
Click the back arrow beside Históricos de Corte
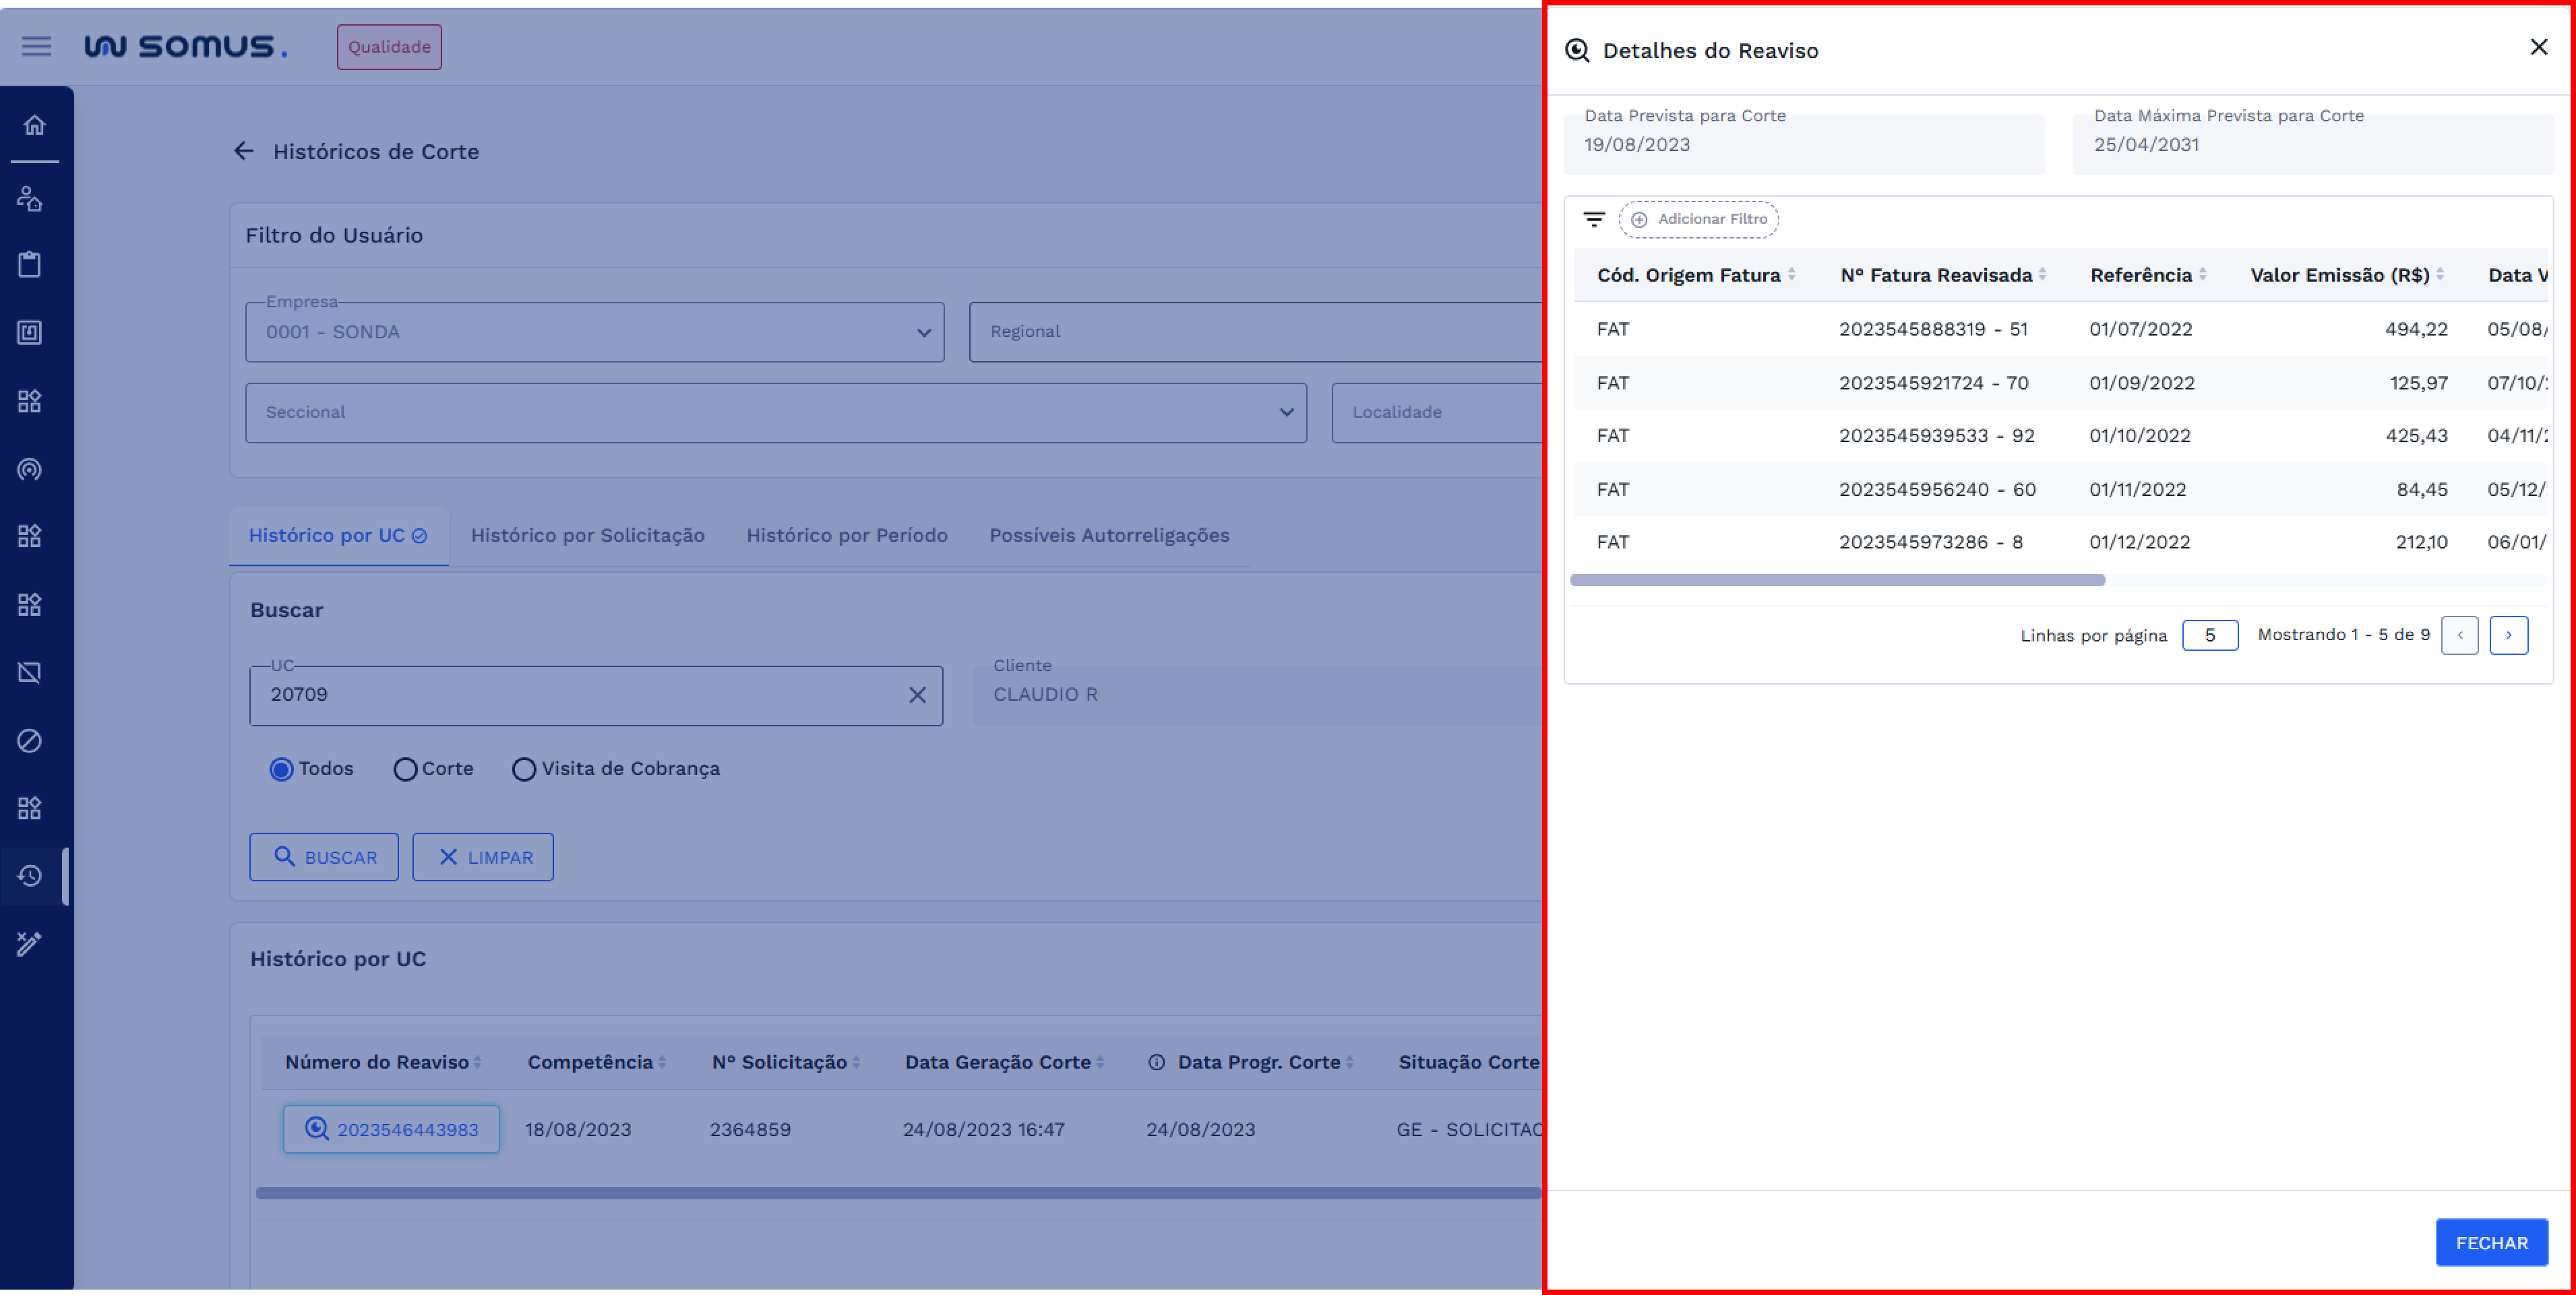point(244,151)
